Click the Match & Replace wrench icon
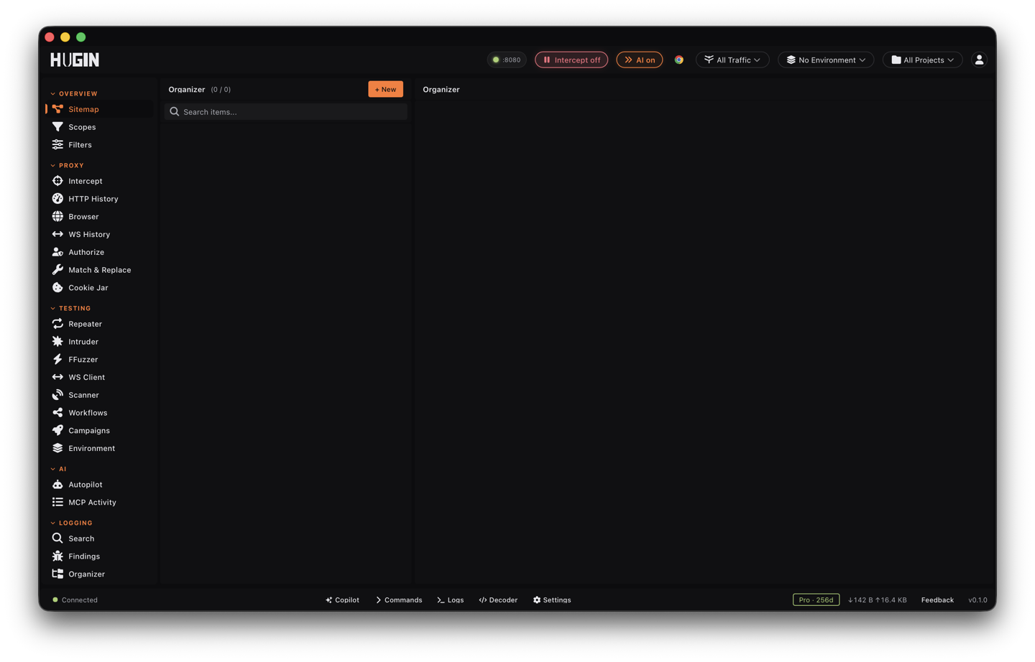Screen dimensions: 1035x662 (x=57, y=270)
